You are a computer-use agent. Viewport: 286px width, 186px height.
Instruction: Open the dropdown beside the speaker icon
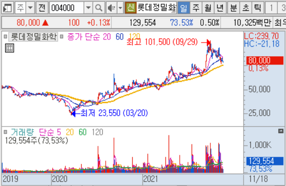coord(121,8)
